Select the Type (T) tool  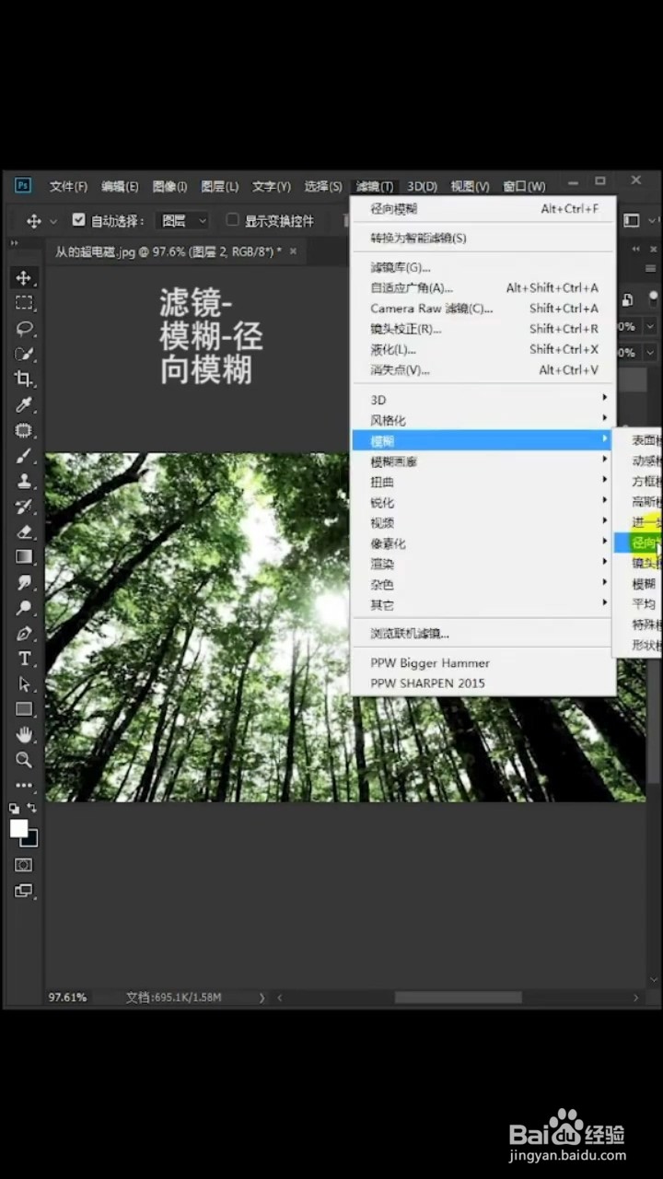coord(24,659)
